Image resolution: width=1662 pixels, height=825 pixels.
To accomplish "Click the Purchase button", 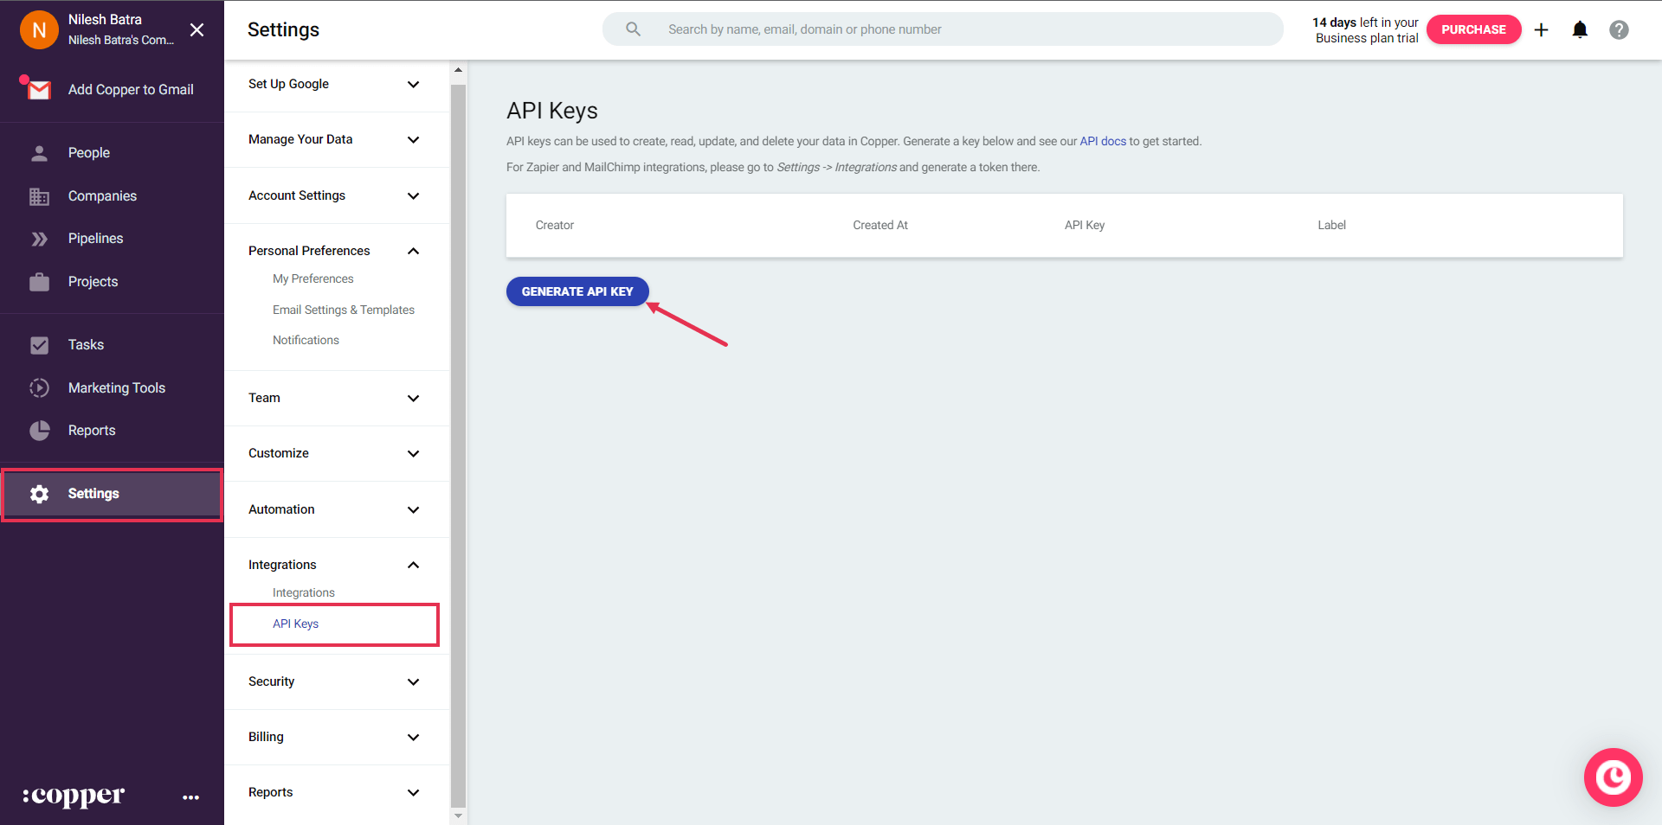I will click(1473, 29).
